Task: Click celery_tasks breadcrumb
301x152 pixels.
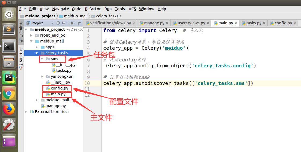Action: point(105,16)
